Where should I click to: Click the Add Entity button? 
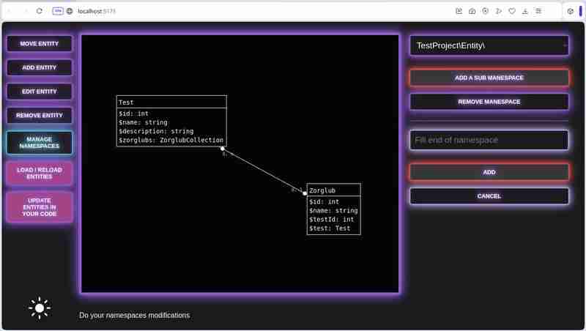point(40,67)
